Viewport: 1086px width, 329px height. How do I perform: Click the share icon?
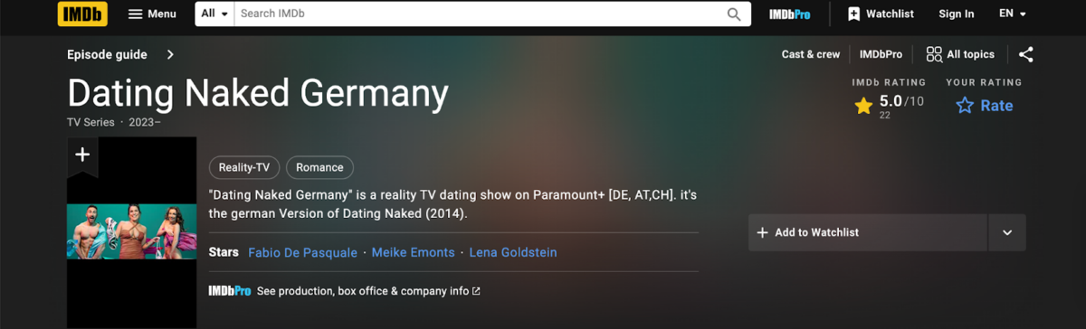(x=1026, y=54)
